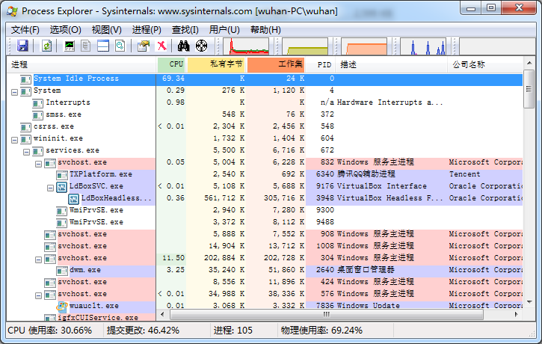Click the LdBoxHeadless VirtualBox process icon
The height and width of the screenshot is (344, 542).
pyautogui.click(x=73, y=199)
